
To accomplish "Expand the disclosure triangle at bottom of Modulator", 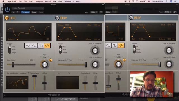I will tap(5, 95).
